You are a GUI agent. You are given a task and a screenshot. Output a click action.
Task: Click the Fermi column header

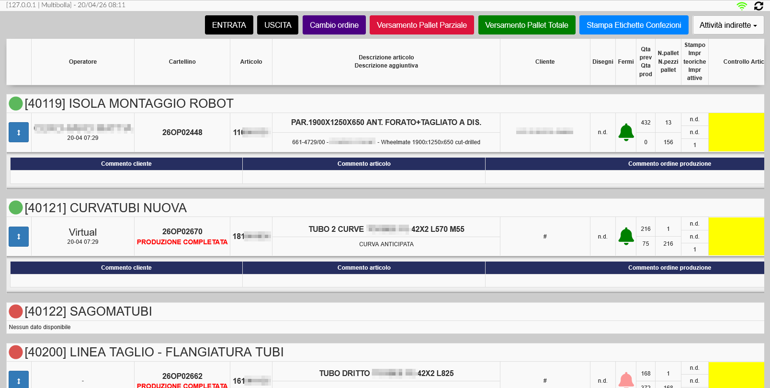coord(626,62)
